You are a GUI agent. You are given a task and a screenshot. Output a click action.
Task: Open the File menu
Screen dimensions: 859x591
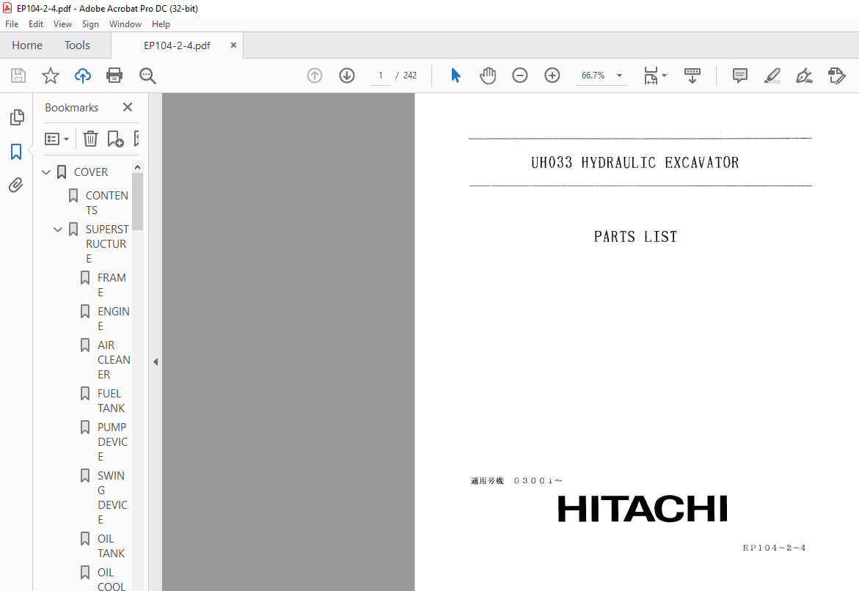(x=12, y=24)
